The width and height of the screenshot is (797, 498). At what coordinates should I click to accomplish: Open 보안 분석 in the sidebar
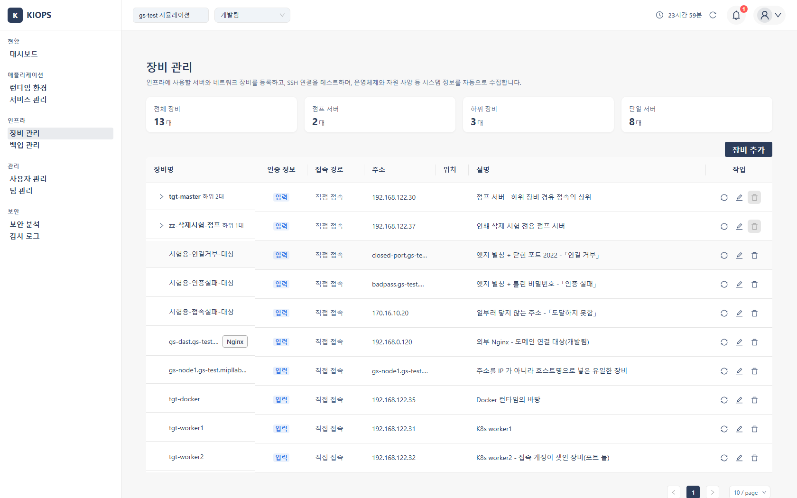(x=25, y=224)
